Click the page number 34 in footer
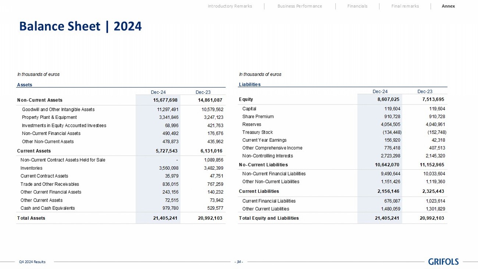478x269 pixels. (239, 262)
